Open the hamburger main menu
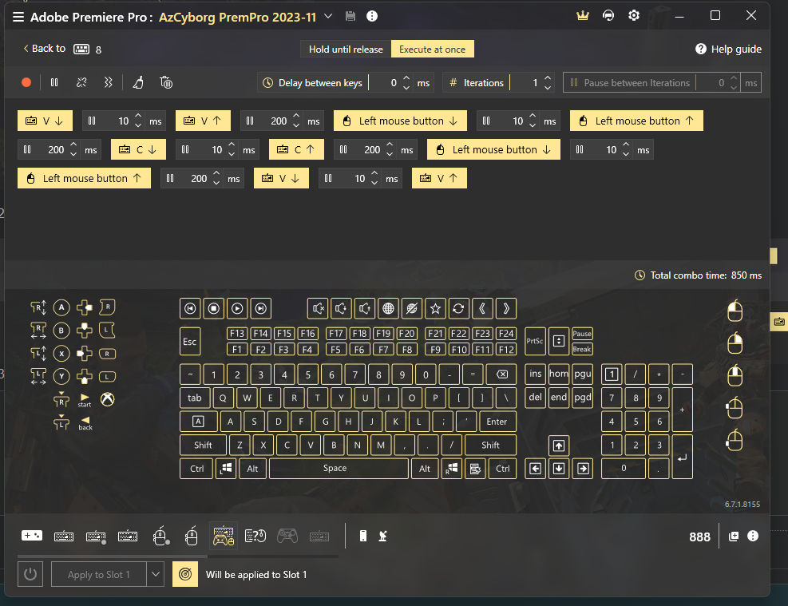The height and width of the screenshot is (606, 788). point(18,16)
